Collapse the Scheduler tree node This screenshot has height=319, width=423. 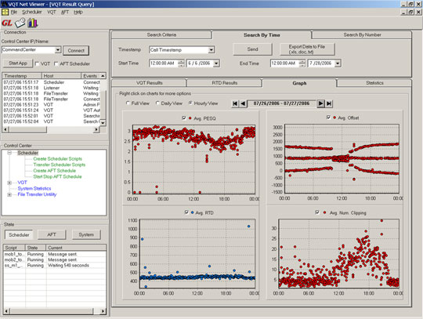click(x=9, y=153)
